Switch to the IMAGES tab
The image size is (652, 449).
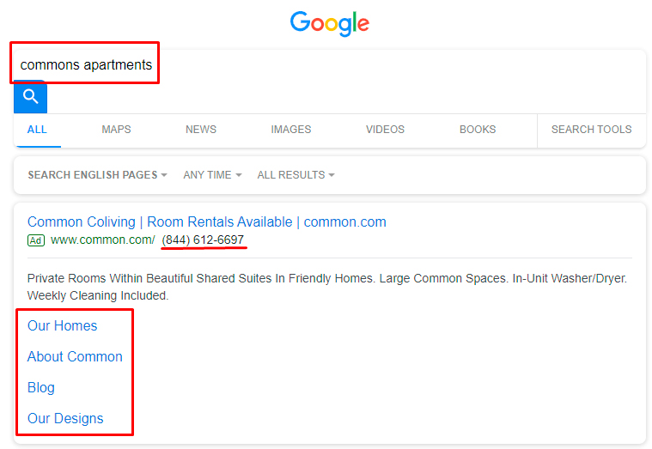click(291, 130)
